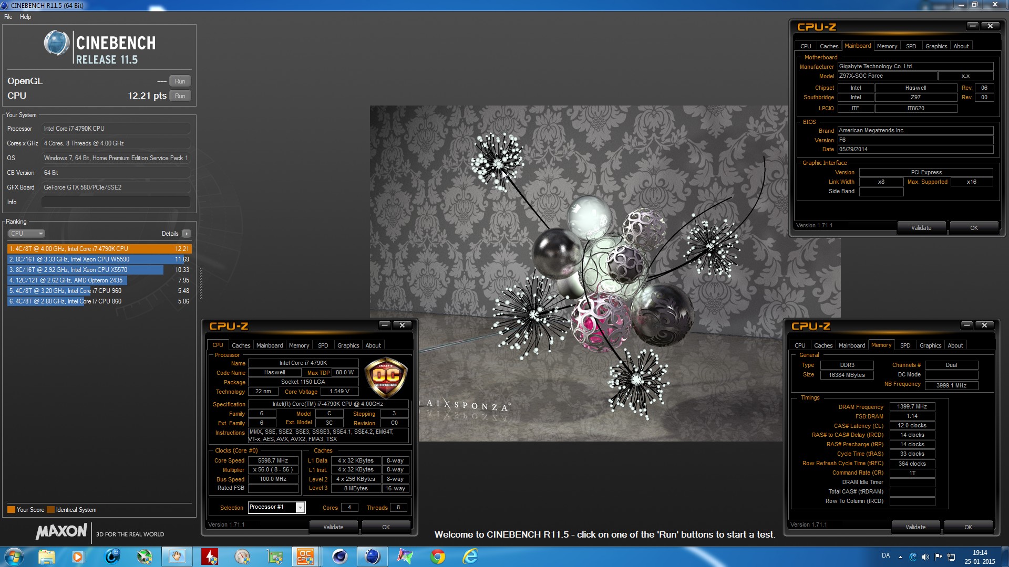Switch to the Cinebench taskbar button

pos(373,556)
